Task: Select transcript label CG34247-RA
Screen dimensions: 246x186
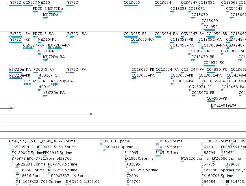Action: (x=193, y=34)
